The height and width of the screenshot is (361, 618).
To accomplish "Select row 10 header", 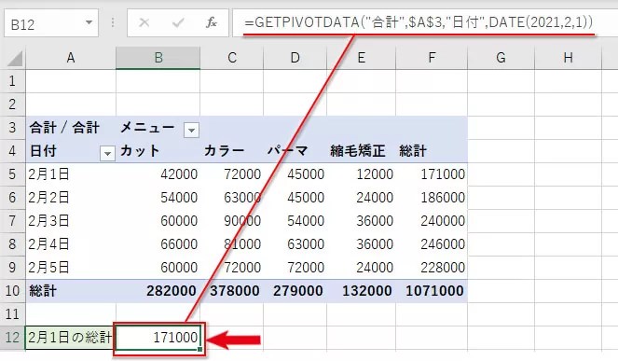I will [13, 291].
